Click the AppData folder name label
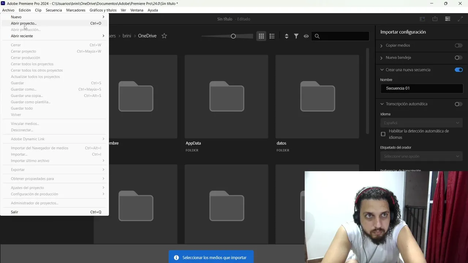468x263 pixels. (x=193, y=143)
